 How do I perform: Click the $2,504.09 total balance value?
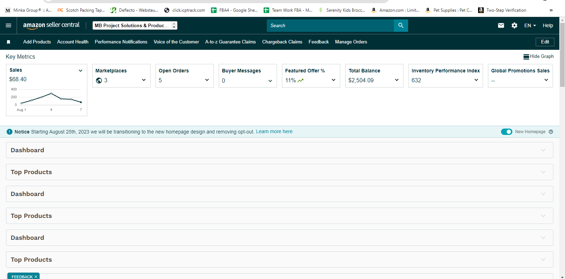click(x=361, y=80)
